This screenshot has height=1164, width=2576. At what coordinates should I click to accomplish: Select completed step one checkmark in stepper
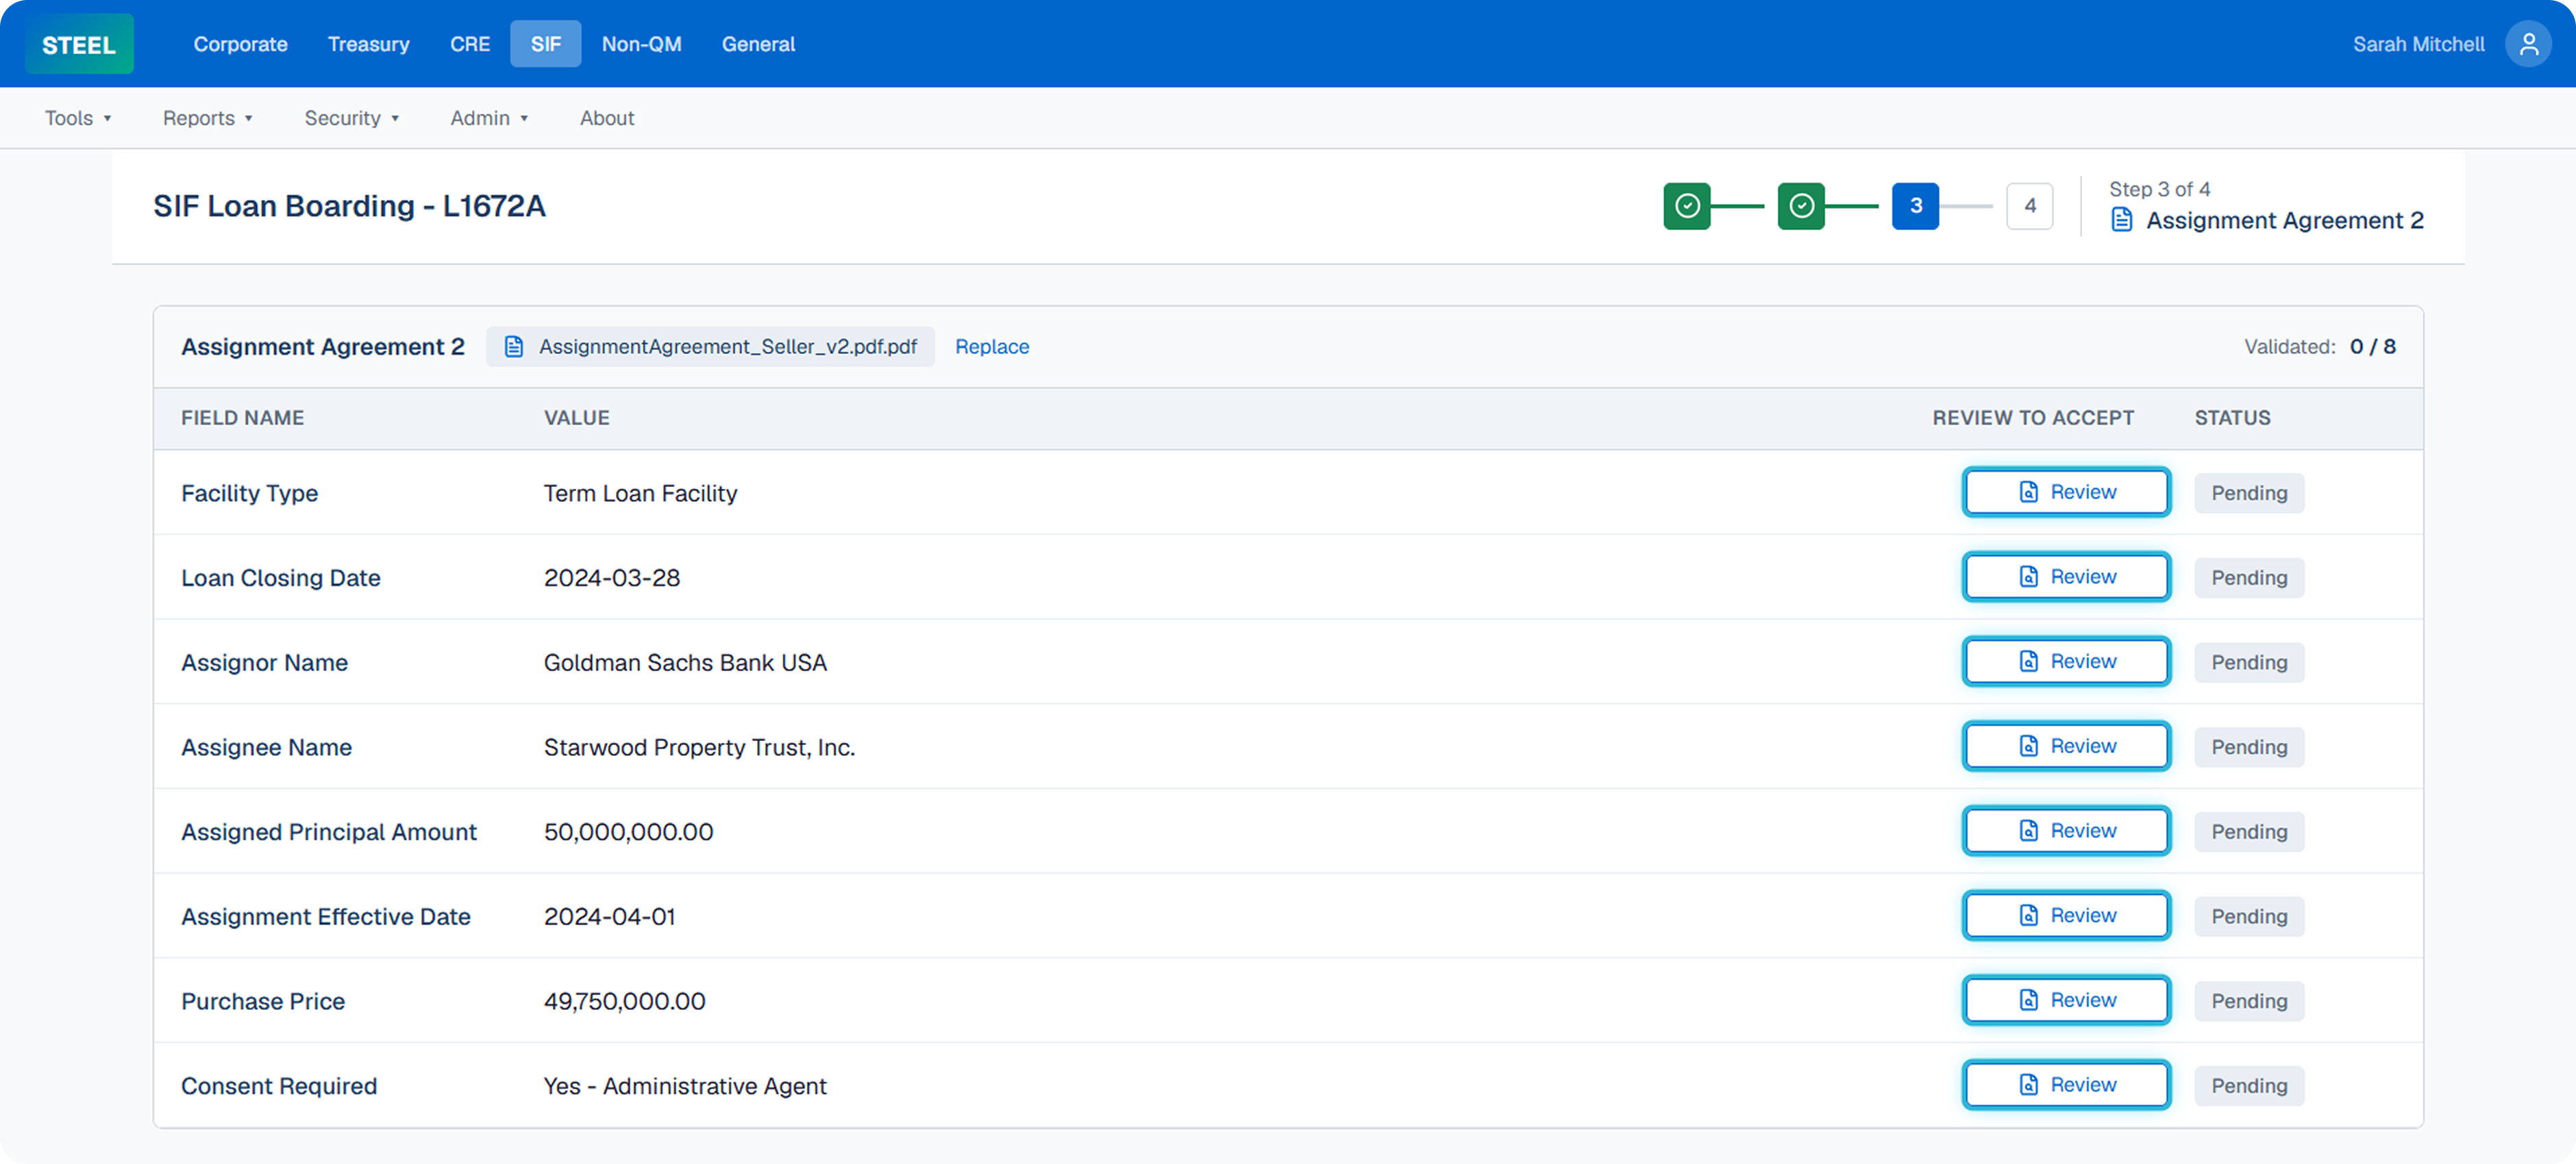coord(1687,206)
